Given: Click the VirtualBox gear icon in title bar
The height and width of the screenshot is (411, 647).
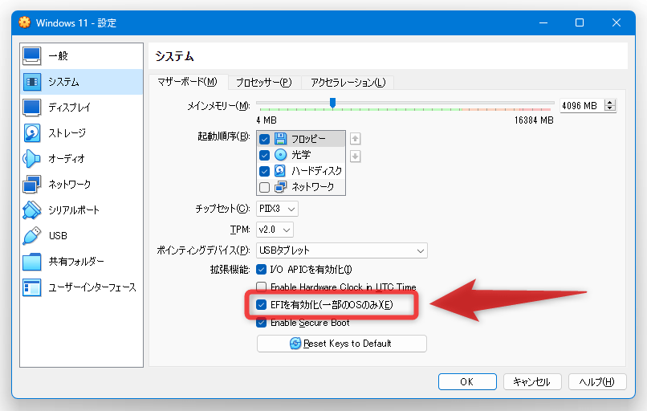Looking at the screenshot, I should pyautogui.click(x=24, y=22).
